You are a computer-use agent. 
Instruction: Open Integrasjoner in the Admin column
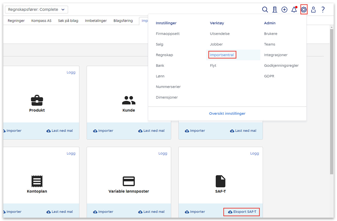click(276, 55)
